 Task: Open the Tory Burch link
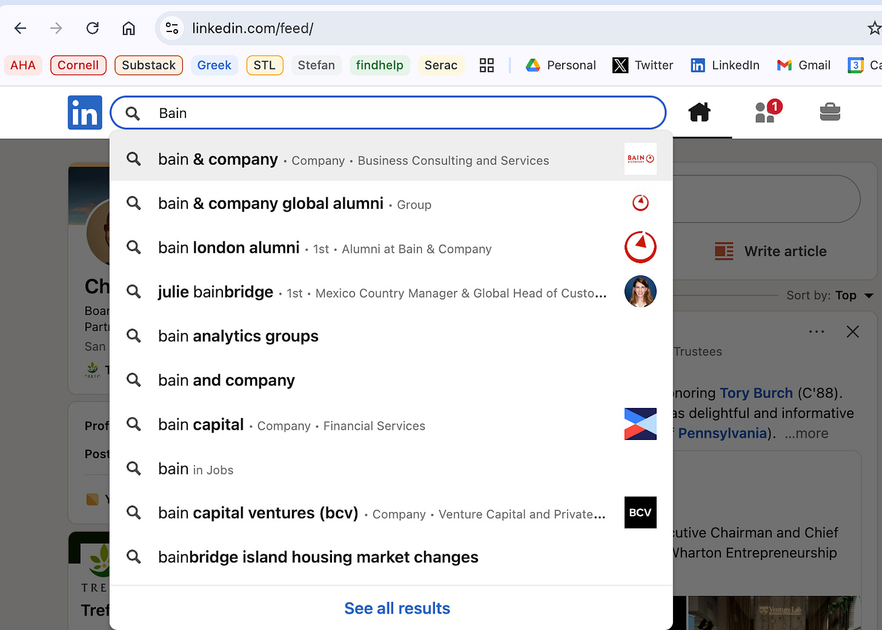click(756, 393)
